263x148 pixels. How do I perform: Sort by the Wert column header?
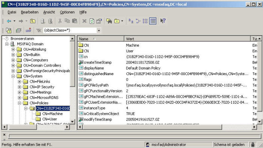(187, 39)
